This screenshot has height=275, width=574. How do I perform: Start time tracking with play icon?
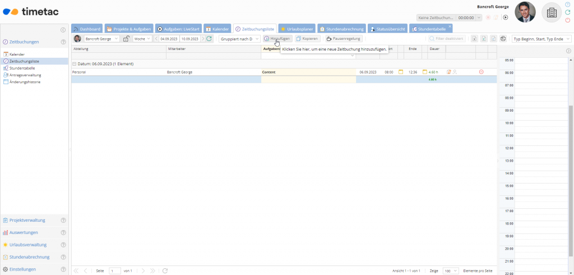click(x=505, y=17)
